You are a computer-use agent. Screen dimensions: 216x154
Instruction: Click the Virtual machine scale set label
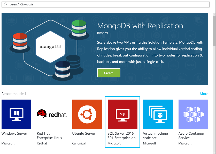(x=155, y=136)
